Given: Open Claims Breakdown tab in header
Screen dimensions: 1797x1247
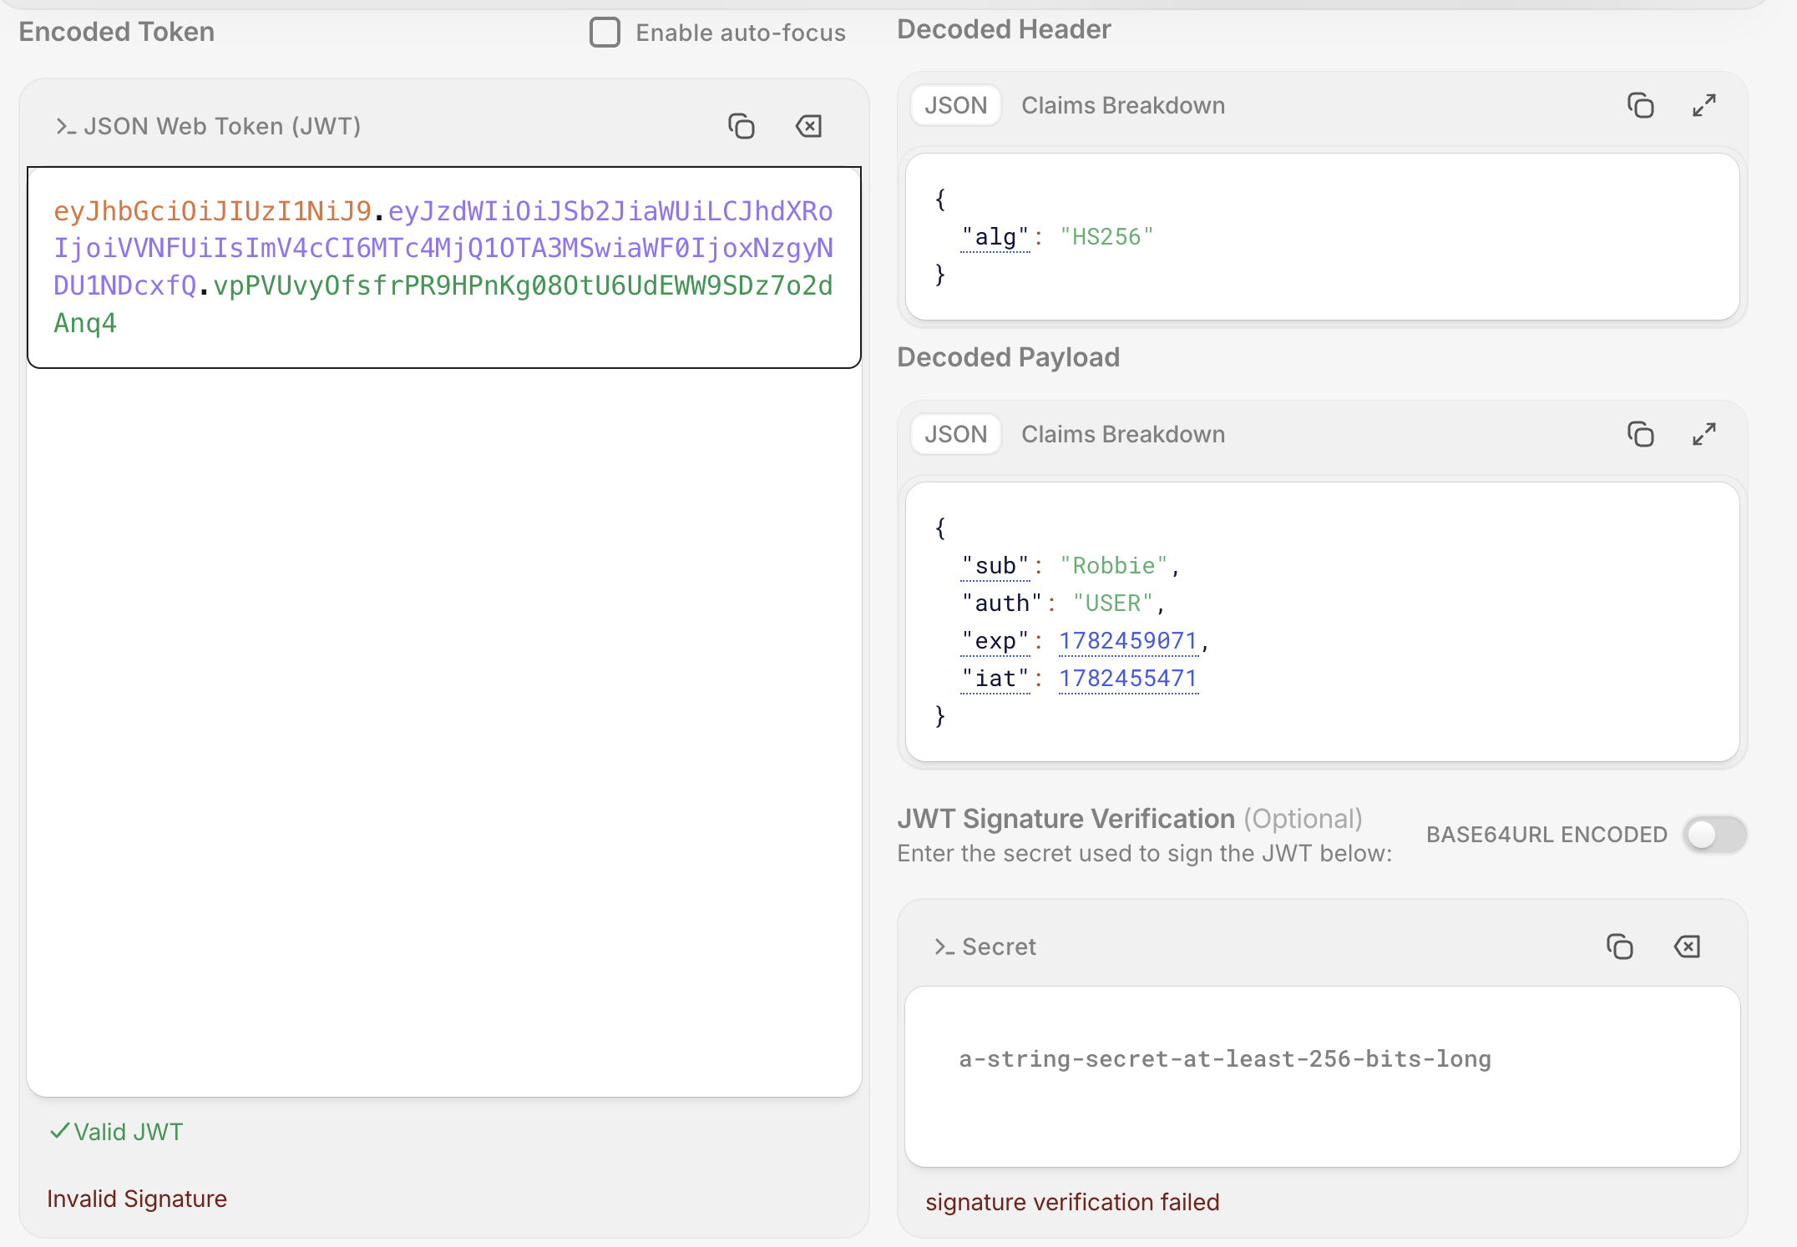Looking at the screenshot, I should tap(1123, 105).
